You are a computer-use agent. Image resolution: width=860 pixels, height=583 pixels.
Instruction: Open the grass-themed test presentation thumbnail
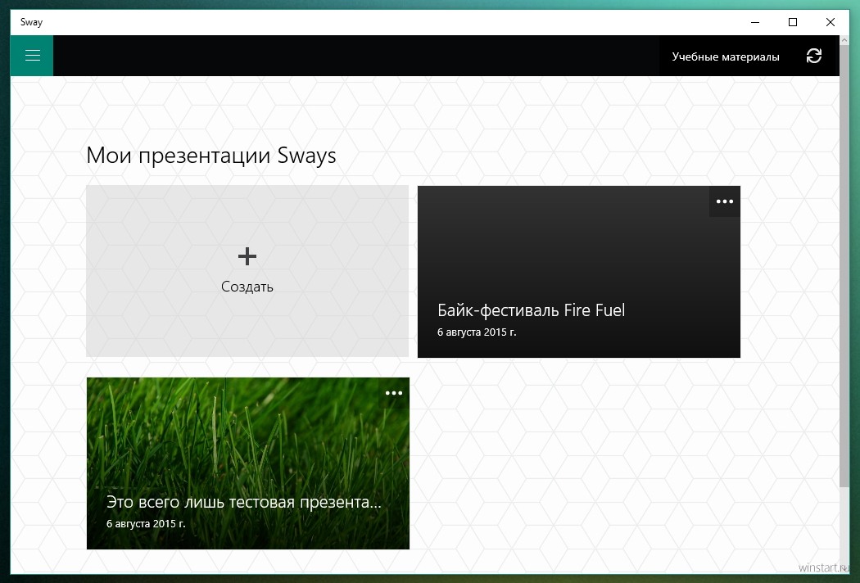248,463
